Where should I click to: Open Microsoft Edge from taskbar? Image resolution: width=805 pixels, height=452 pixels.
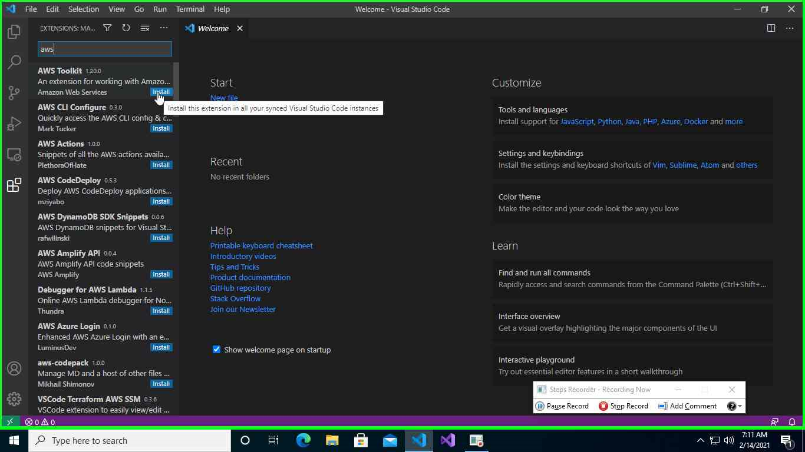coord(303,440)
